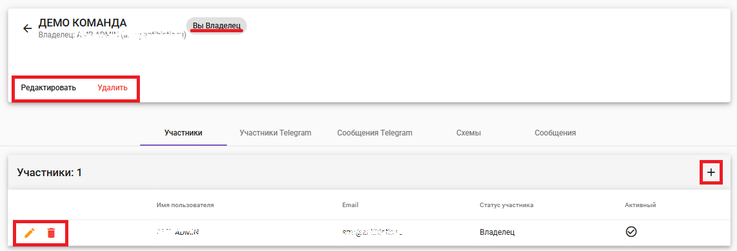
Task: Open the Схемы tab
Action: [x=469, y=133]
